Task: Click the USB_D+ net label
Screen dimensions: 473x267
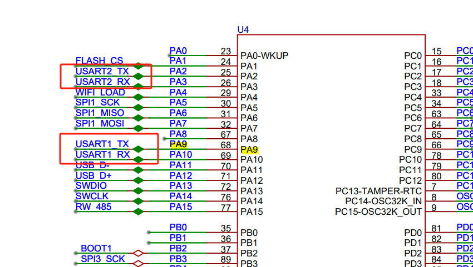Action: pos(93,175)
